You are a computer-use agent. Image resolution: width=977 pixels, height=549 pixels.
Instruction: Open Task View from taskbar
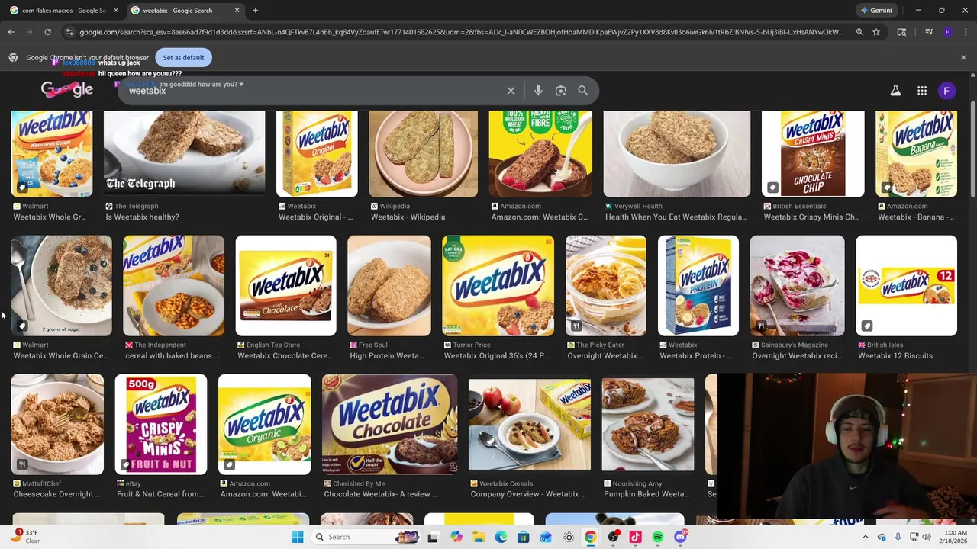[x=433, y=537]
